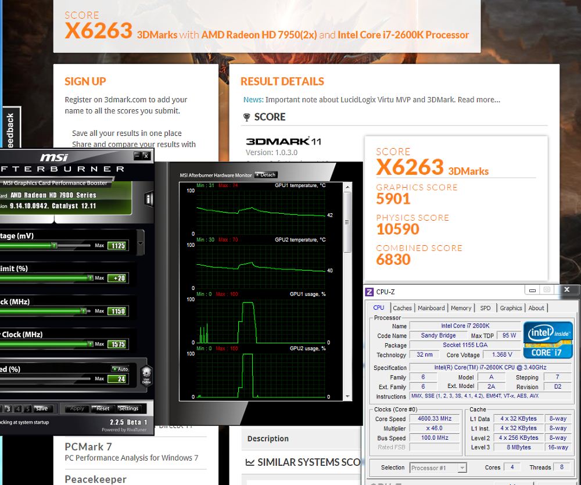
Task: Expand the voltage control dropdown arrow
Action: [141, 243]
